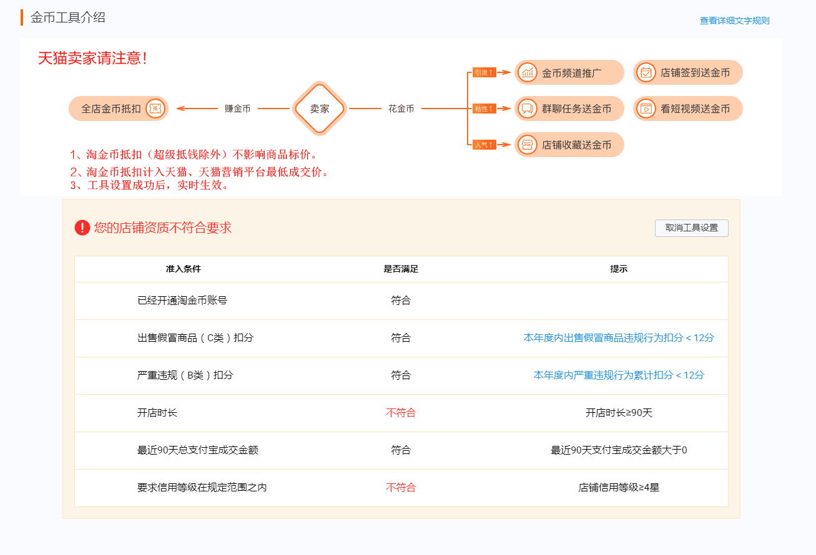Click the chart icon beside 金币频道推广
The height and width of the screenshot is (555, 816).
click(528, 72)
